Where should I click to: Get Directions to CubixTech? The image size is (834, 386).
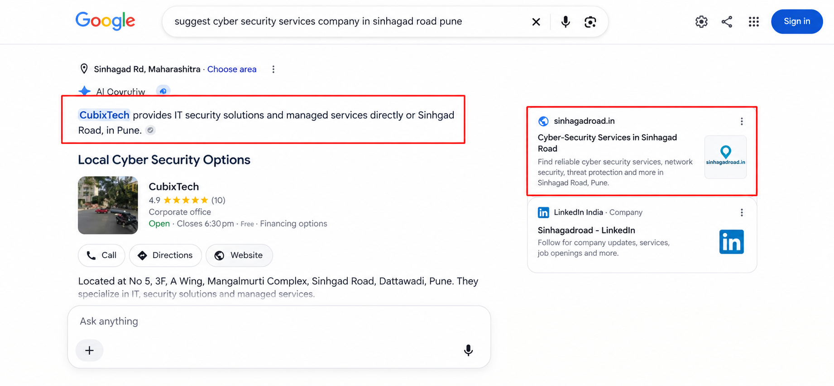click(166, 255)
